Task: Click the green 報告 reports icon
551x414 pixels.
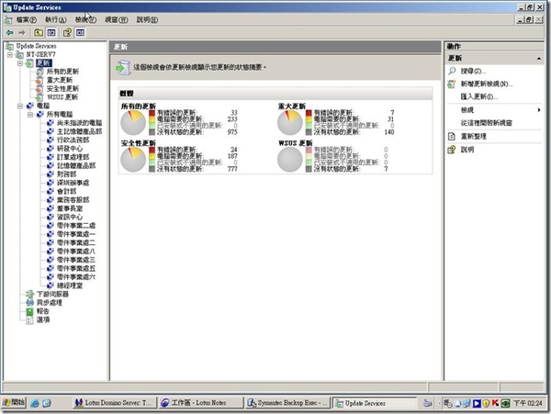Action: coord(30,311)
